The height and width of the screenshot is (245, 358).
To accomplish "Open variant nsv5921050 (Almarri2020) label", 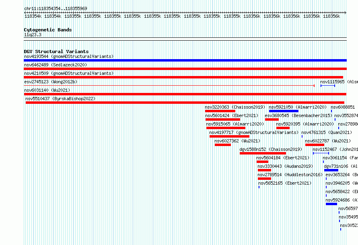I will point(298,107).
